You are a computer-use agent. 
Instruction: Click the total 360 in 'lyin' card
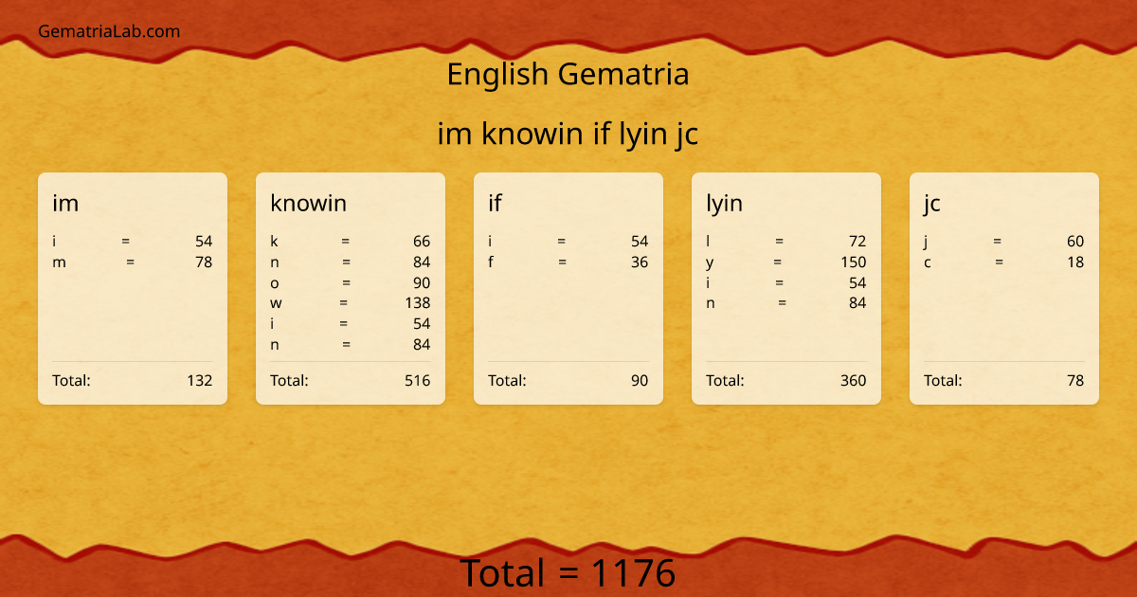point(853,381)
